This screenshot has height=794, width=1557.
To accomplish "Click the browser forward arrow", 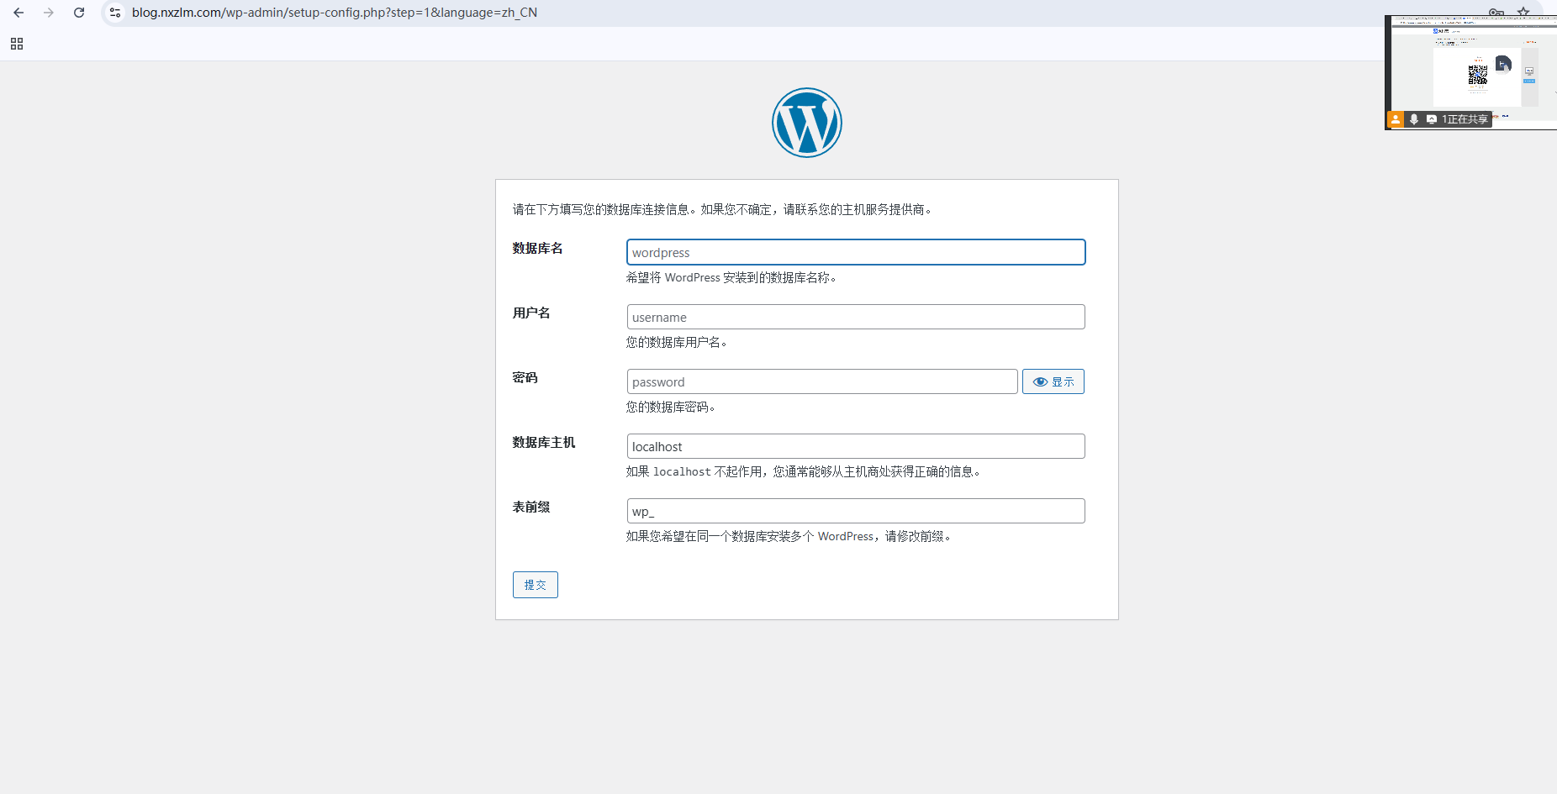I will (49, 13).
